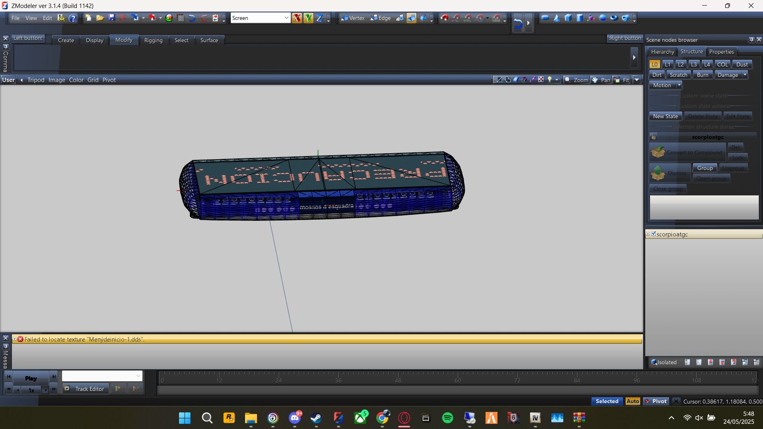The height and width of the screenshot is (429, 763).
Task: Select the viewport Pan tool
Action: pyautogui.click(x=601, y=80)
